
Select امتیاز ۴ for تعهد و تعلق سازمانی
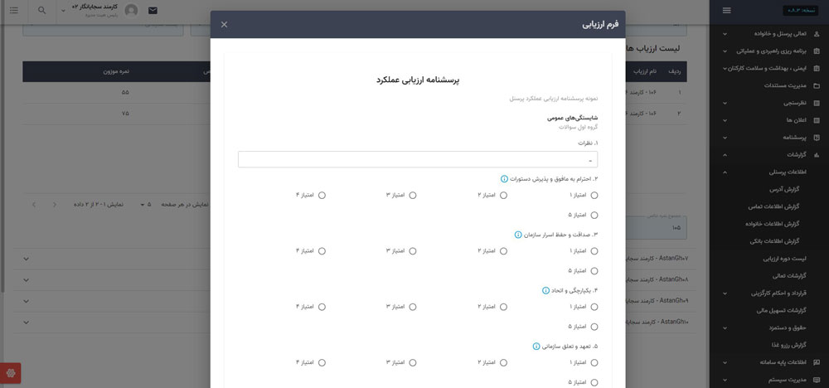(322, 362)
